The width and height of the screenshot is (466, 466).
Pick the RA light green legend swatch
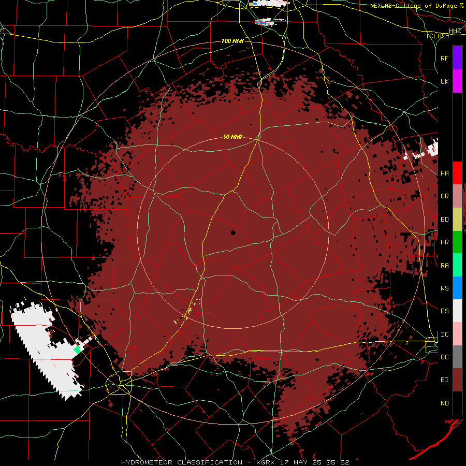(x=457, y=265)
